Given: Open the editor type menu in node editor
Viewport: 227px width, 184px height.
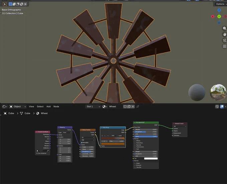Looking at the screenshot, I should pos(5,106).
